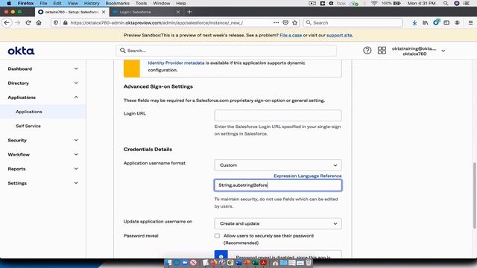
Task: Collapse the Applications sidebar section
Action: tap(42, 98)
